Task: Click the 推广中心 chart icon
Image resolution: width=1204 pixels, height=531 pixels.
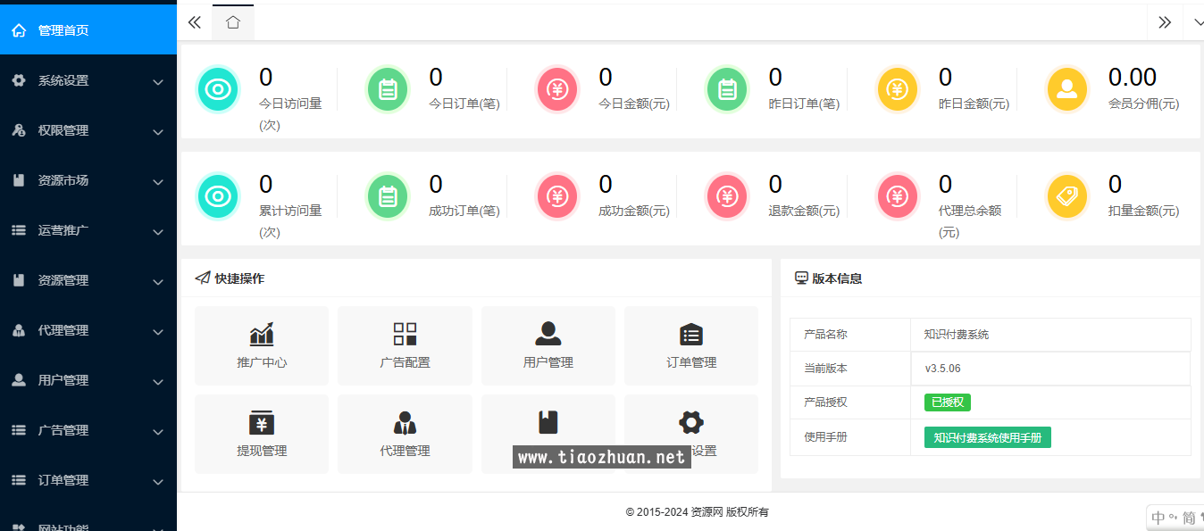Action: pyautogui.click(x=262, y=335)
